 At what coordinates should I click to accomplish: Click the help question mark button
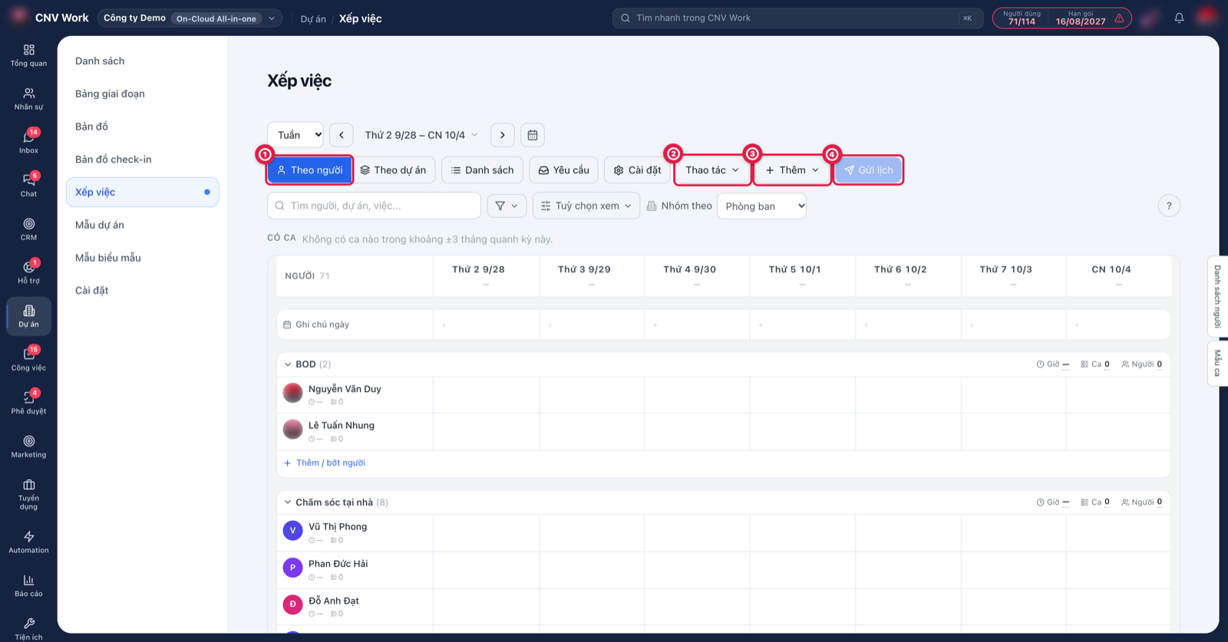(1169, 206)
